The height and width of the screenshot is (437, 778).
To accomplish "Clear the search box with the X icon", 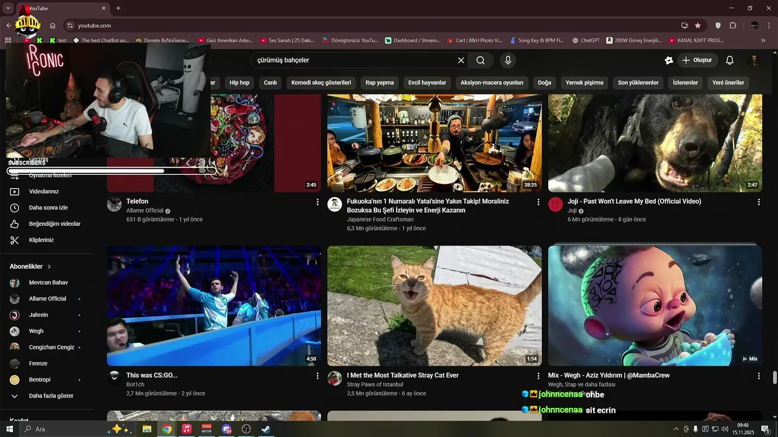I will 461,60.
